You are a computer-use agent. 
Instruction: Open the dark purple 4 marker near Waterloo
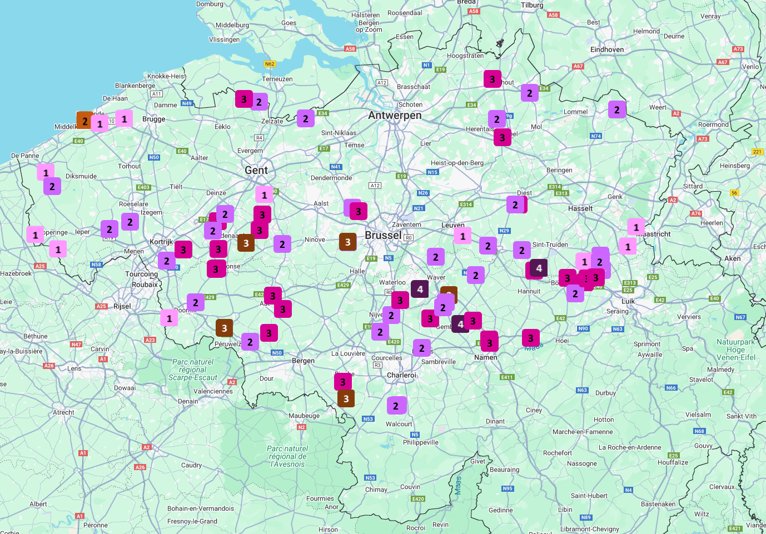(420, 289)
